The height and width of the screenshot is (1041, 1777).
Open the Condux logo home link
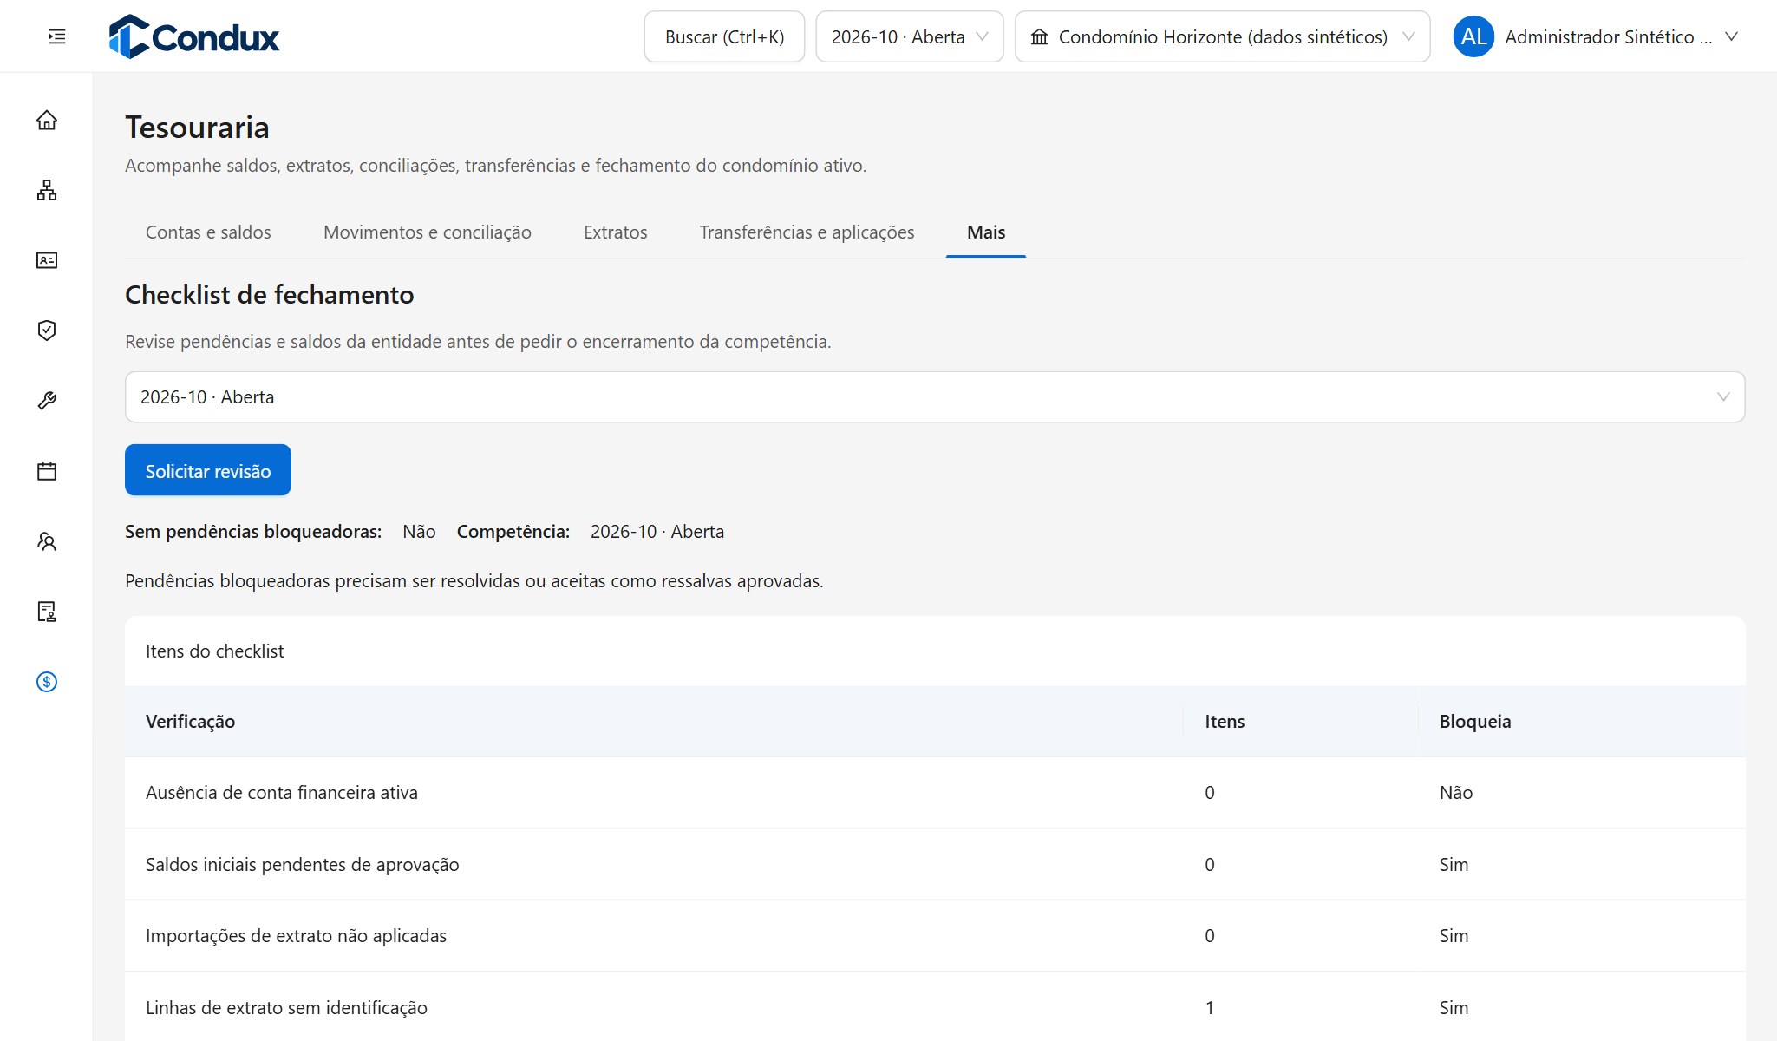pyautogui.click(x=194, y=36)
